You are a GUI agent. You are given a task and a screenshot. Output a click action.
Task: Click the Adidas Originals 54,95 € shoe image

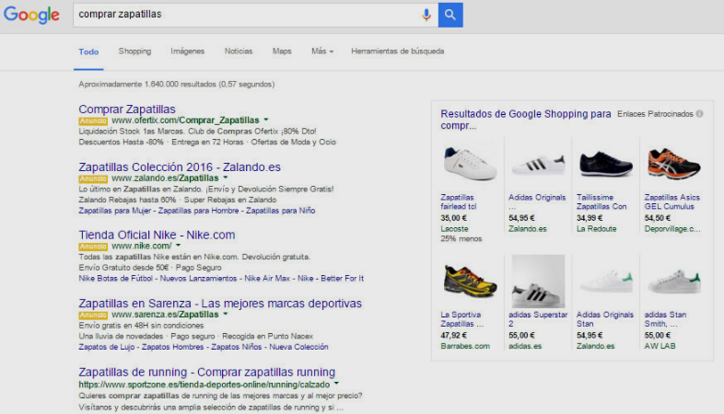(x=537, y=165)
